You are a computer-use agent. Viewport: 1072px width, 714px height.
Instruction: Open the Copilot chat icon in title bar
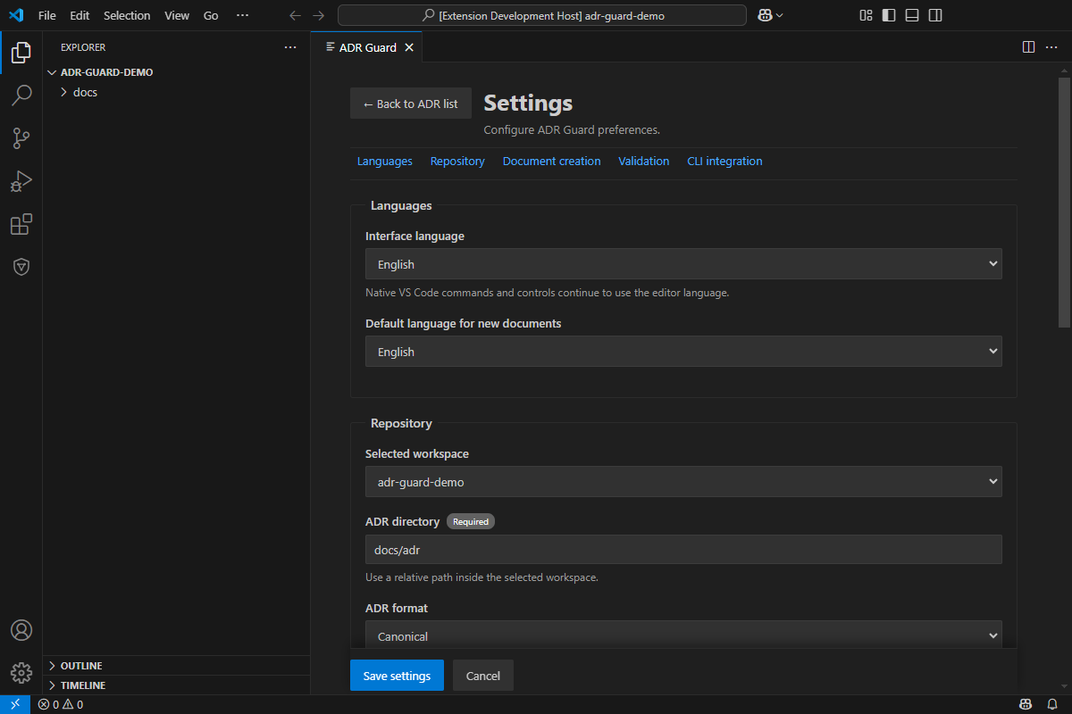point(765,15)
